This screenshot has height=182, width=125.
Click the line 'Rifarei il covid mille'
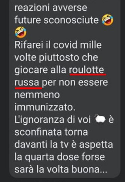click(58, 45)
